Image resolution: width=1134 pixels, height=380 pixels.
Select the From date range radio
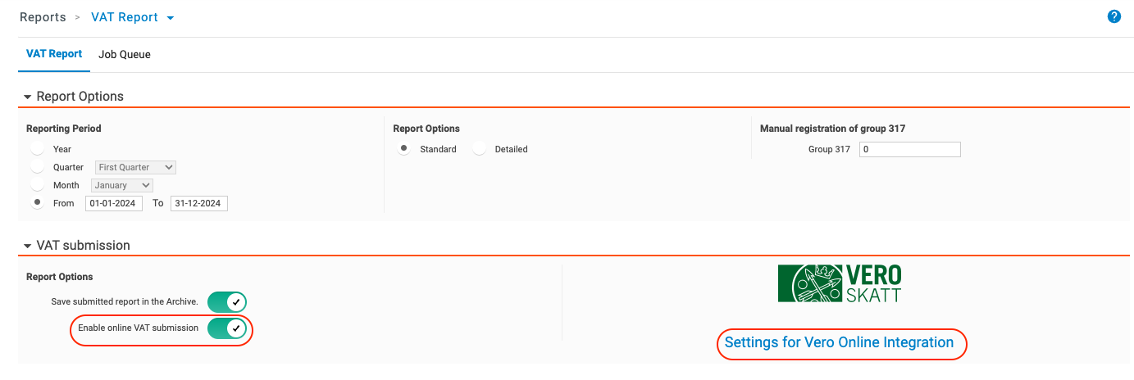(38, 203)
